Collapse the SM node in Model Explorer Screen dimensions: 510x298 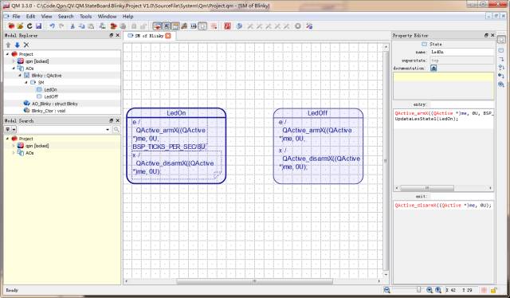click(26, 83)
